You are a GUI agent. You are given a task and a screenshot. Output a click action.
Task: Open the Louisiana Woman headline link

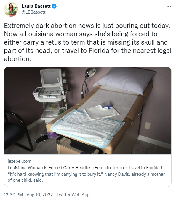(87, 168)
